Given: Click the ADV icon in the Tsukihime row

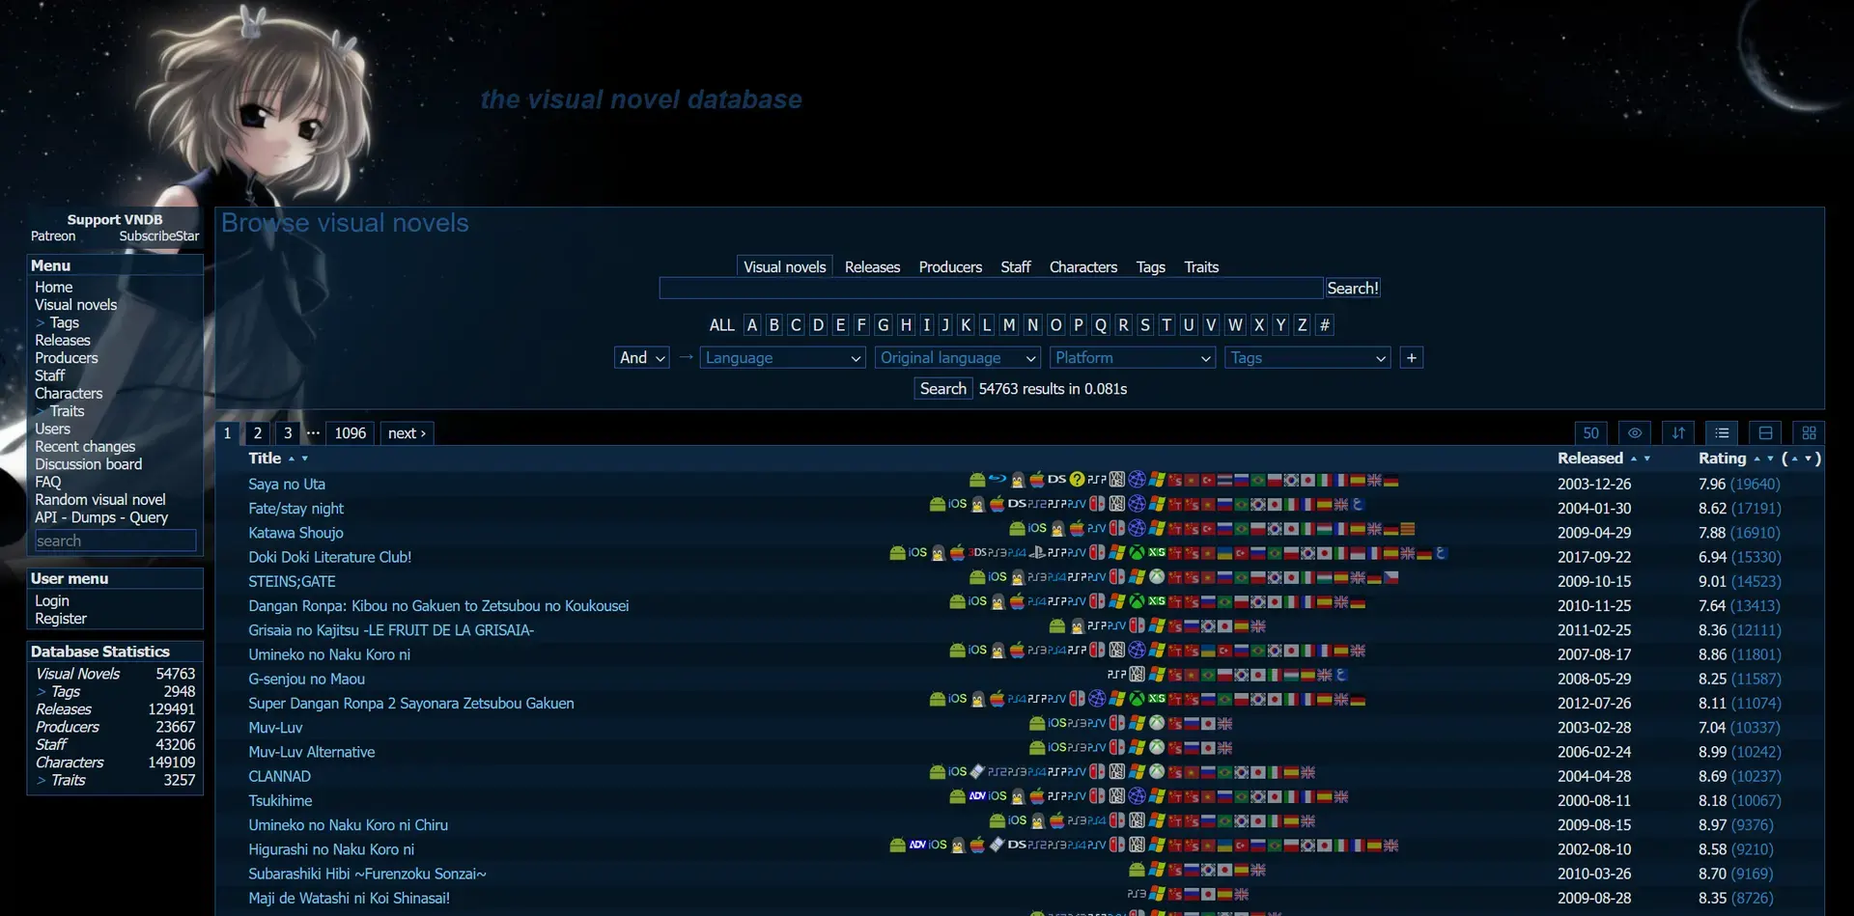Looking at the screenshot, I should pyautogui.click(x=977, y=796).
